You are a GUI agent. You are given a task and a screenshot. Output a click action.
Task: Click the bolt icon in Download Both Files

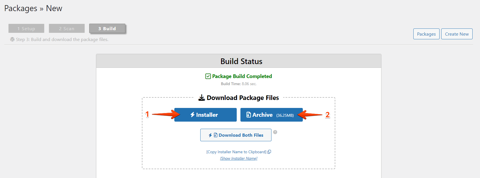[x=210, y=135]
